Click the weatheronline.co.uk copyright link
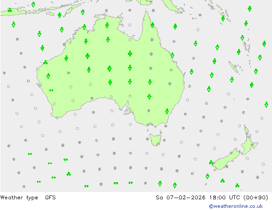272x210 pixels. (x=236, y=206)
